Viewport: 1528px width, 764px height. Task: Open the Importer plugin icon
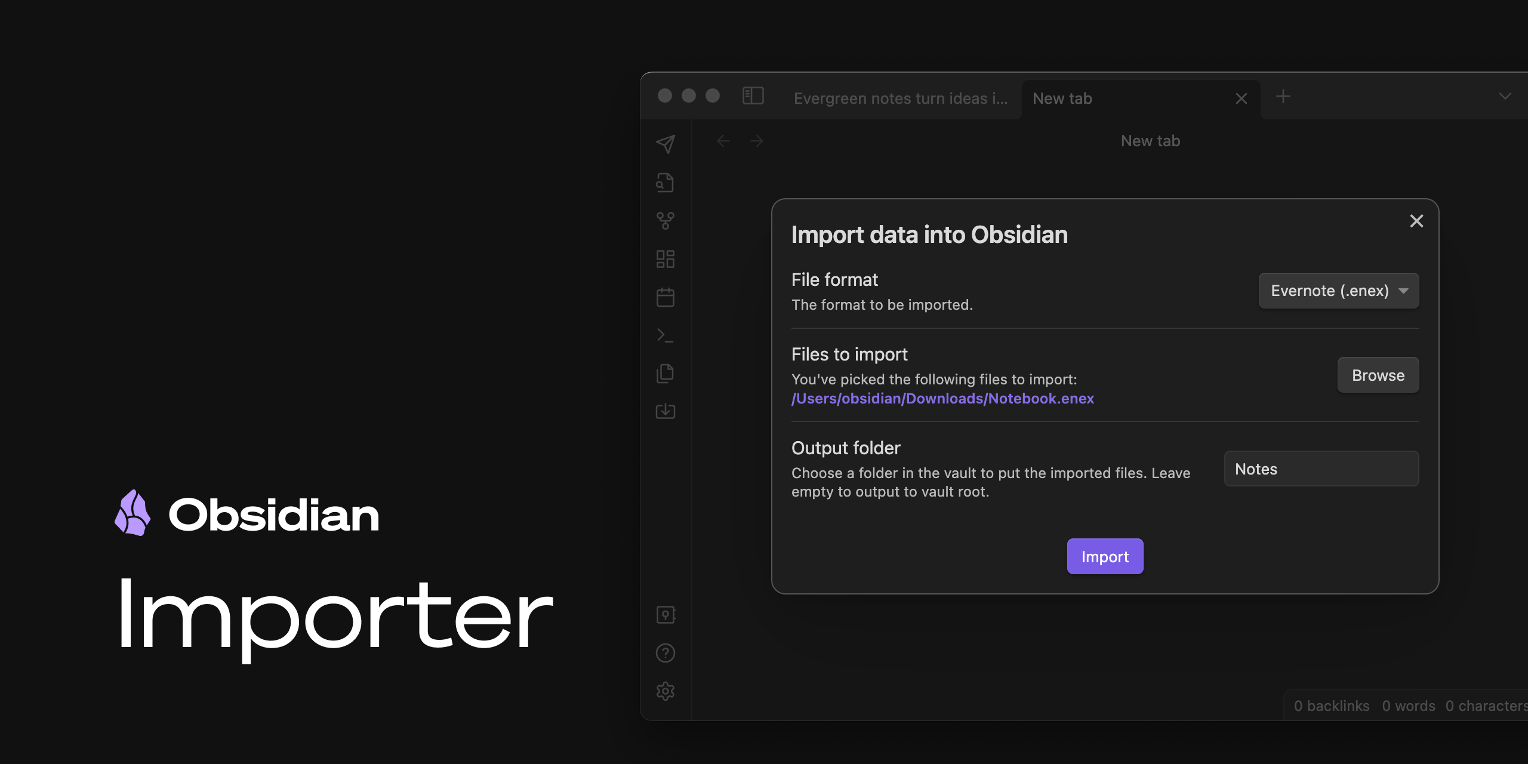[666, 409]
